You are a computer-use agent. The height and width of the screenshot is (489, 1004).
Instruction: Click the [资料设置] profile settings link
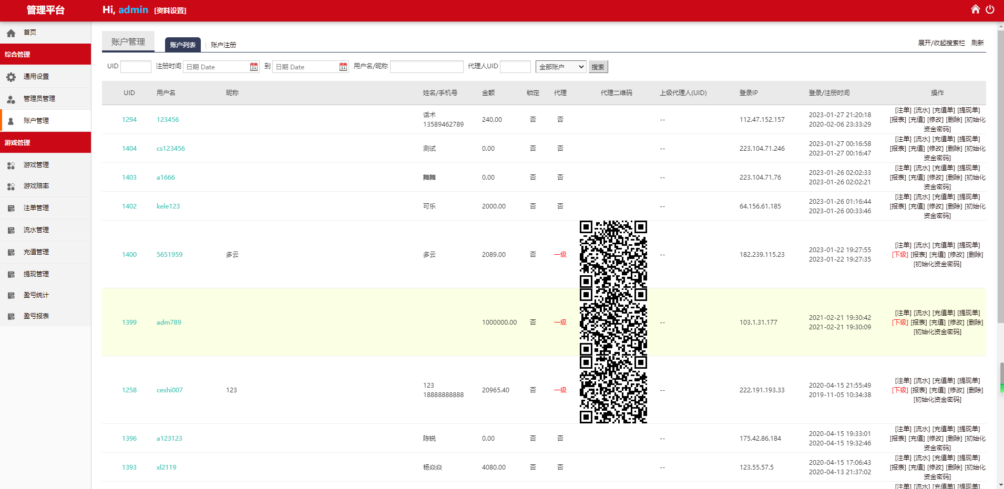(170, 11)
